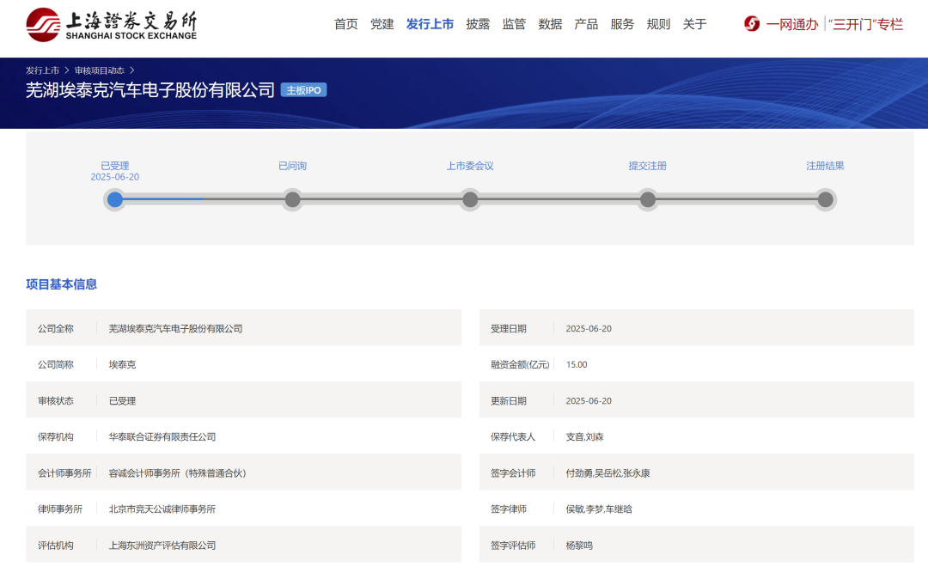Viewport: 928px width, 573px height.
Task: Click the 上市委会议 stage label
Action: [470, 166]
